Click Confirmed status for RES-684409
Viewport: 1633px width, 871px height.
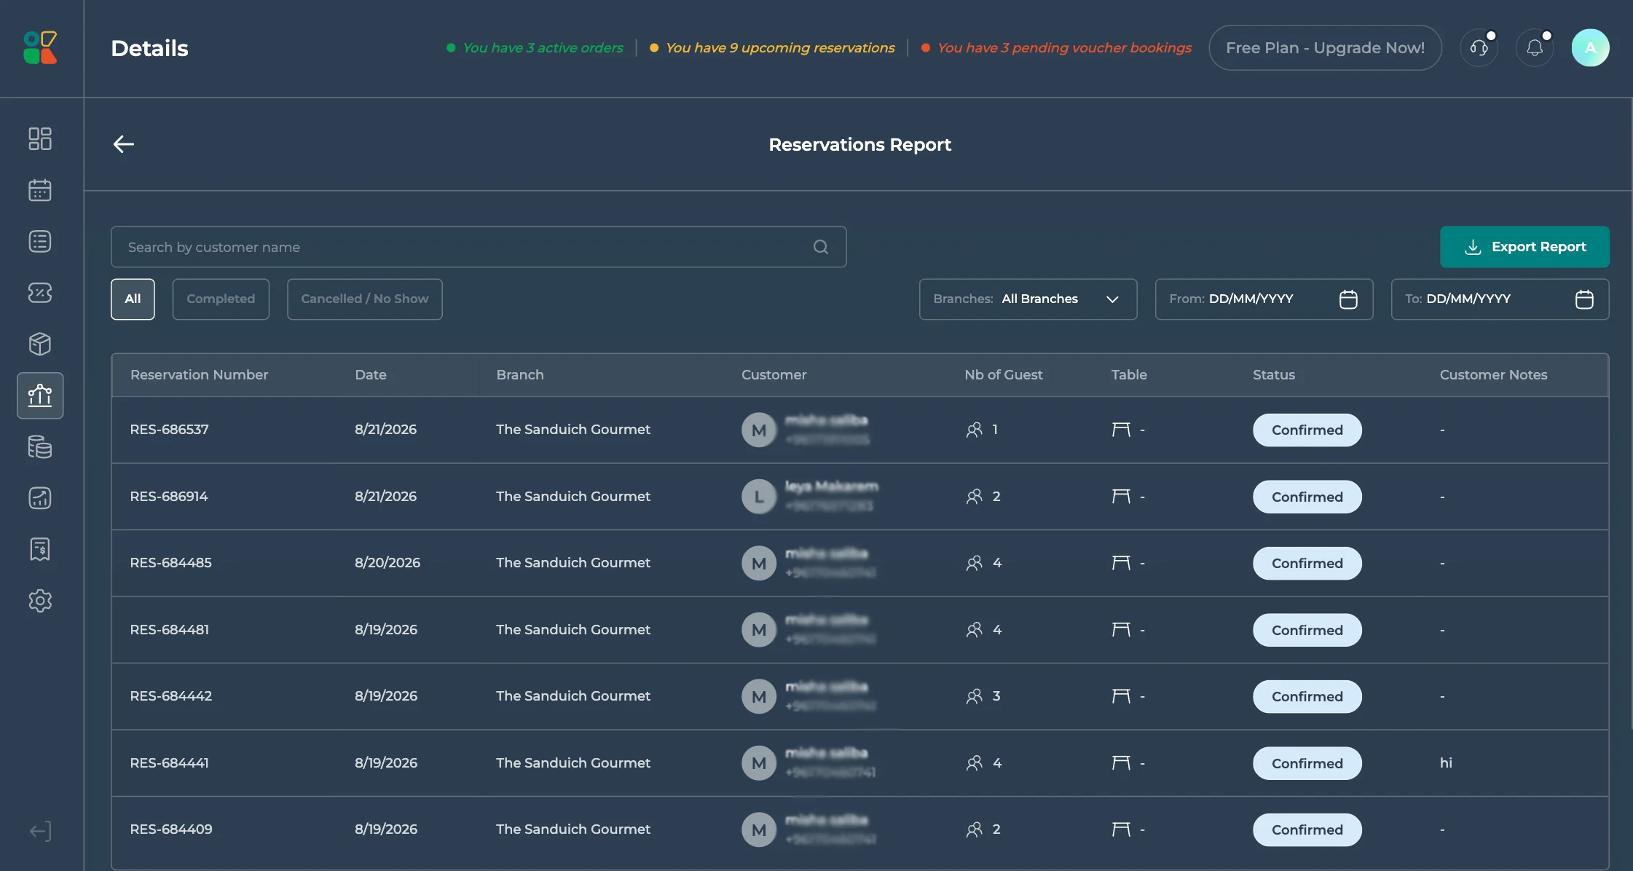[1307, 830]
